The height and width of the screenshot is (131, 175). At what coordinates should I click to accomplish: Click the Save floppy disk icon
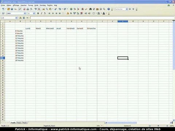click(x=12, y=9)
